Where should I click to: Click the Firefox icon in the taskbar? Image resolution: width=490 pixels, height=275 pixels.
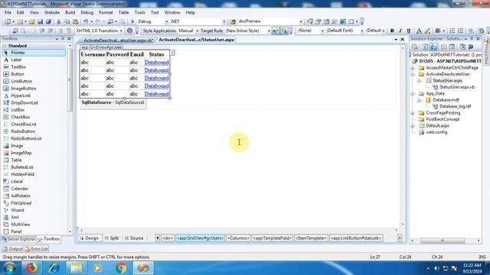[31, 268]
